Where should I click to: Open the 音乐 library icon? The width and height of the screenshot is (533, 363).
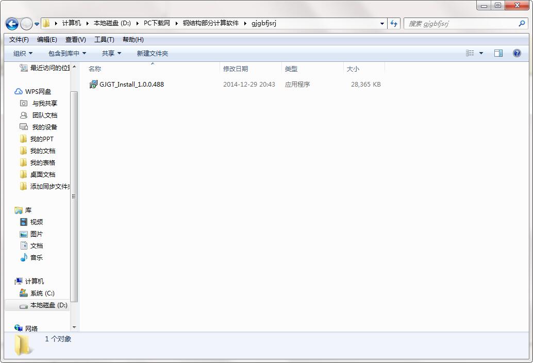pos(23,257)
